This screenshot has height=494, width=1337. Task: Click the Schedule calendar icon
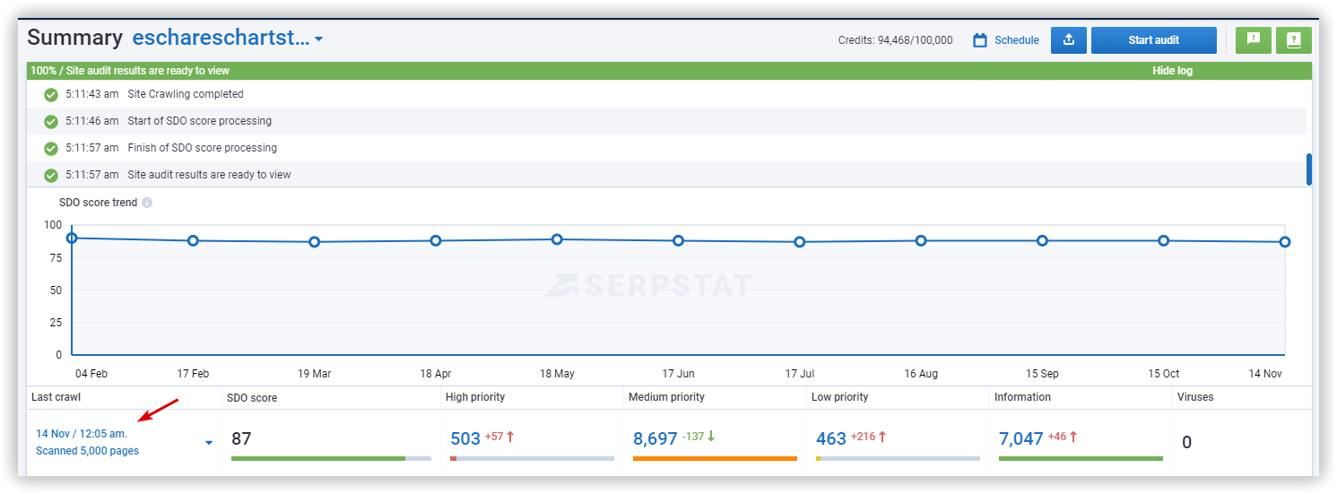[980, 40]
